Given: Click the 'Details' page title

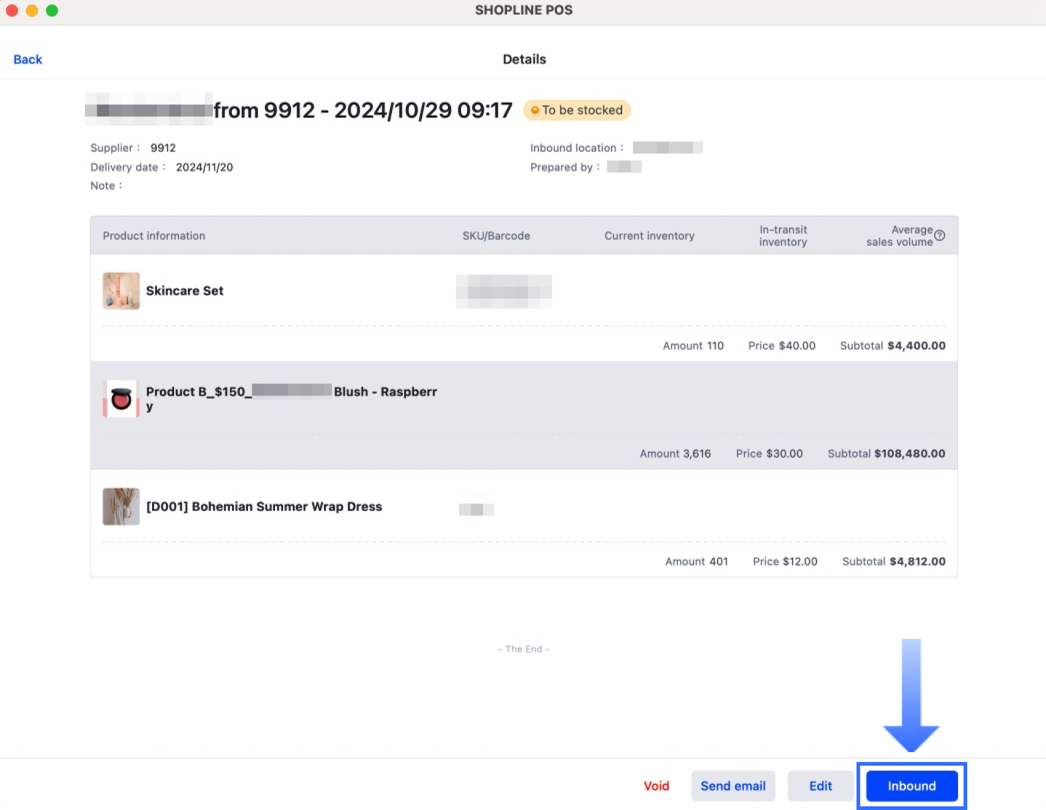Looking at the screenshot, I should (524, 59).
